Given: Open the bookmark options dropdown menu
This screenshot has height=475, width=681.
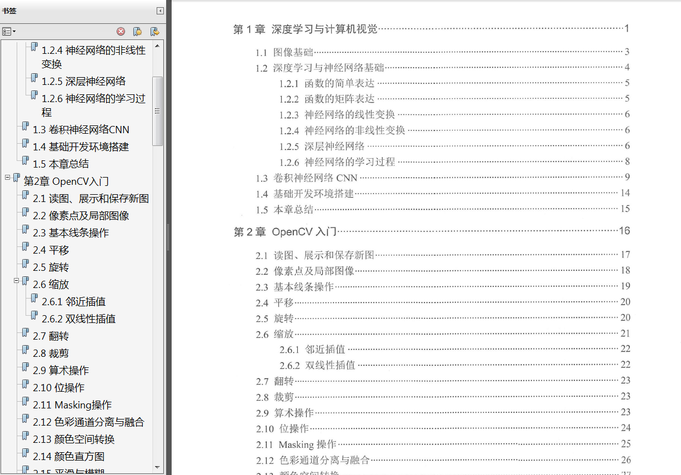Looking at the screenshot, I should [x=9, y=32].
